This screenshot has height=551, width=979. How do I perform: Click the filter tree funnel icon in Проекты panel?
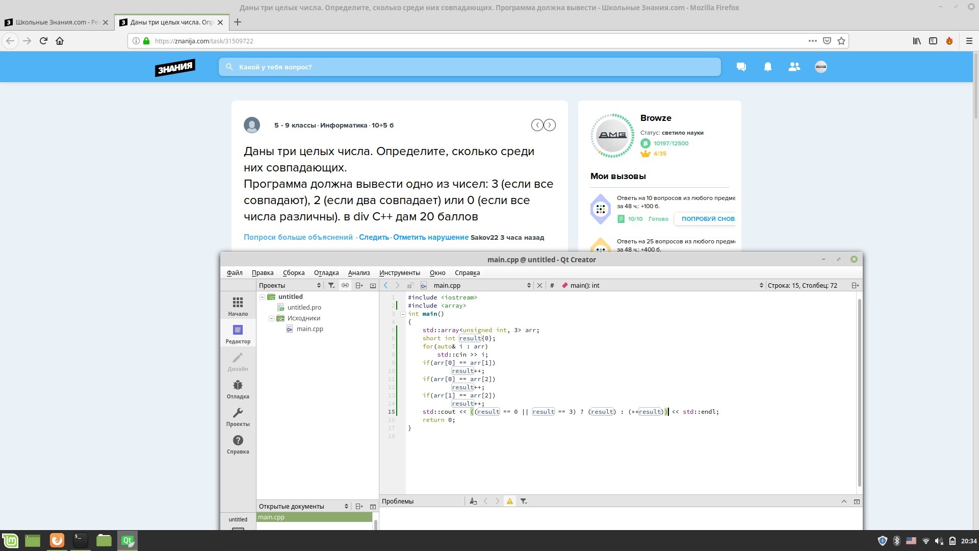pyautogui.click(x=331, y=286)
